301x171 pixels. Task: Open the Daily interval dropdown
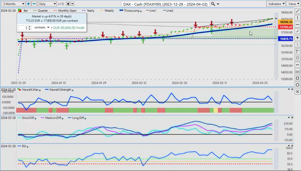(47, 4)
